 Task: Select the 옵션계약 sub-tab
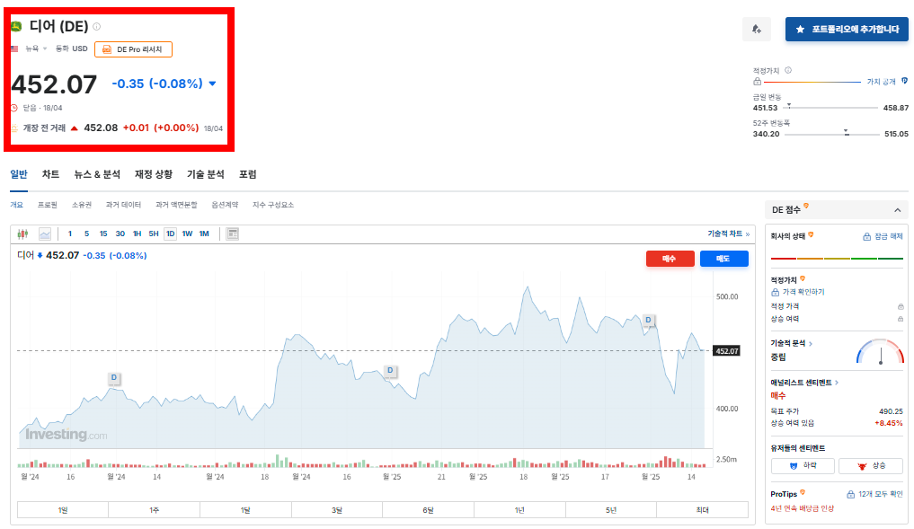225,205
